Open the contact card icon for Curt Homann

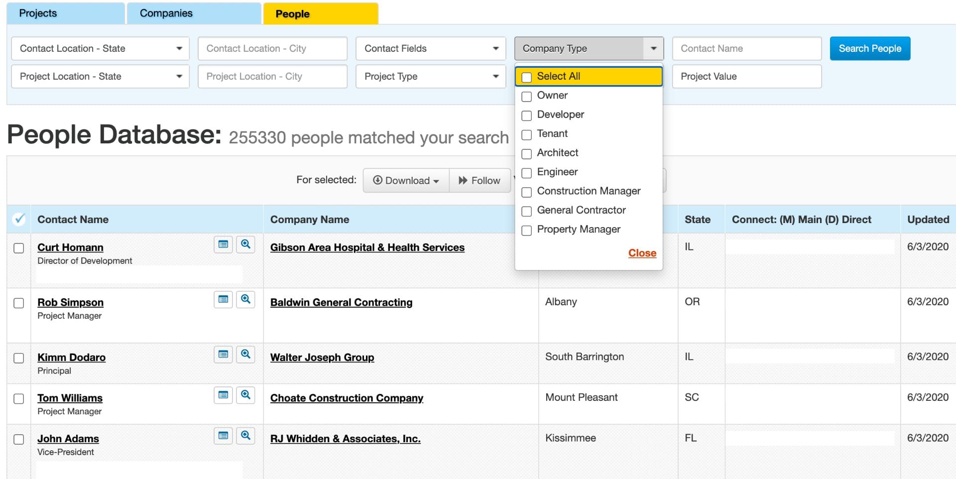click(x=223, y=244)
